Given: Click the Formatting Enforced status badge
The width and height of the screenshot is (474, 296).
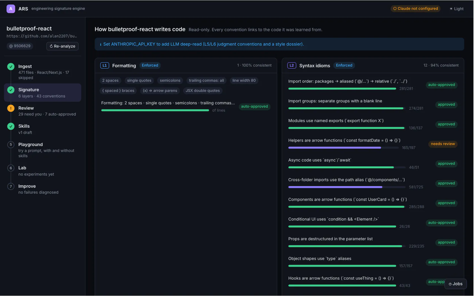Looking at the screenshot, I should coord(150,65).
